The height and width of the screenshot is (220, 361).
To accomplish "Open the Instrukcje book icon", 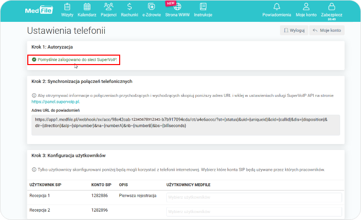I will coord(203,7).
